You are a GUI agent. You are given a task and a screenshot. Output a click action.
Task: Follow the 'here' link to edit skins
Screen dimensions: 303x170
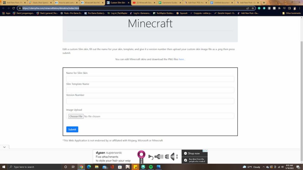pyautogui.click(x=181, y=59)
